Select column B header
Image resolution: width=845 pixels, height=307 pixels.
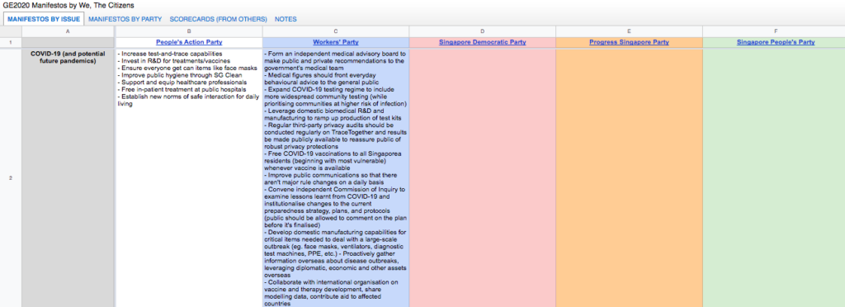coord(189,32)
